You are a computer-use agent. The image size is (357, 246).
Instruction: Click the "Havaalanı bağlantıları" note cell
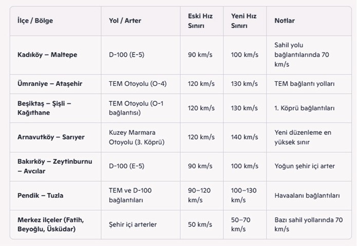pos(308,195)
